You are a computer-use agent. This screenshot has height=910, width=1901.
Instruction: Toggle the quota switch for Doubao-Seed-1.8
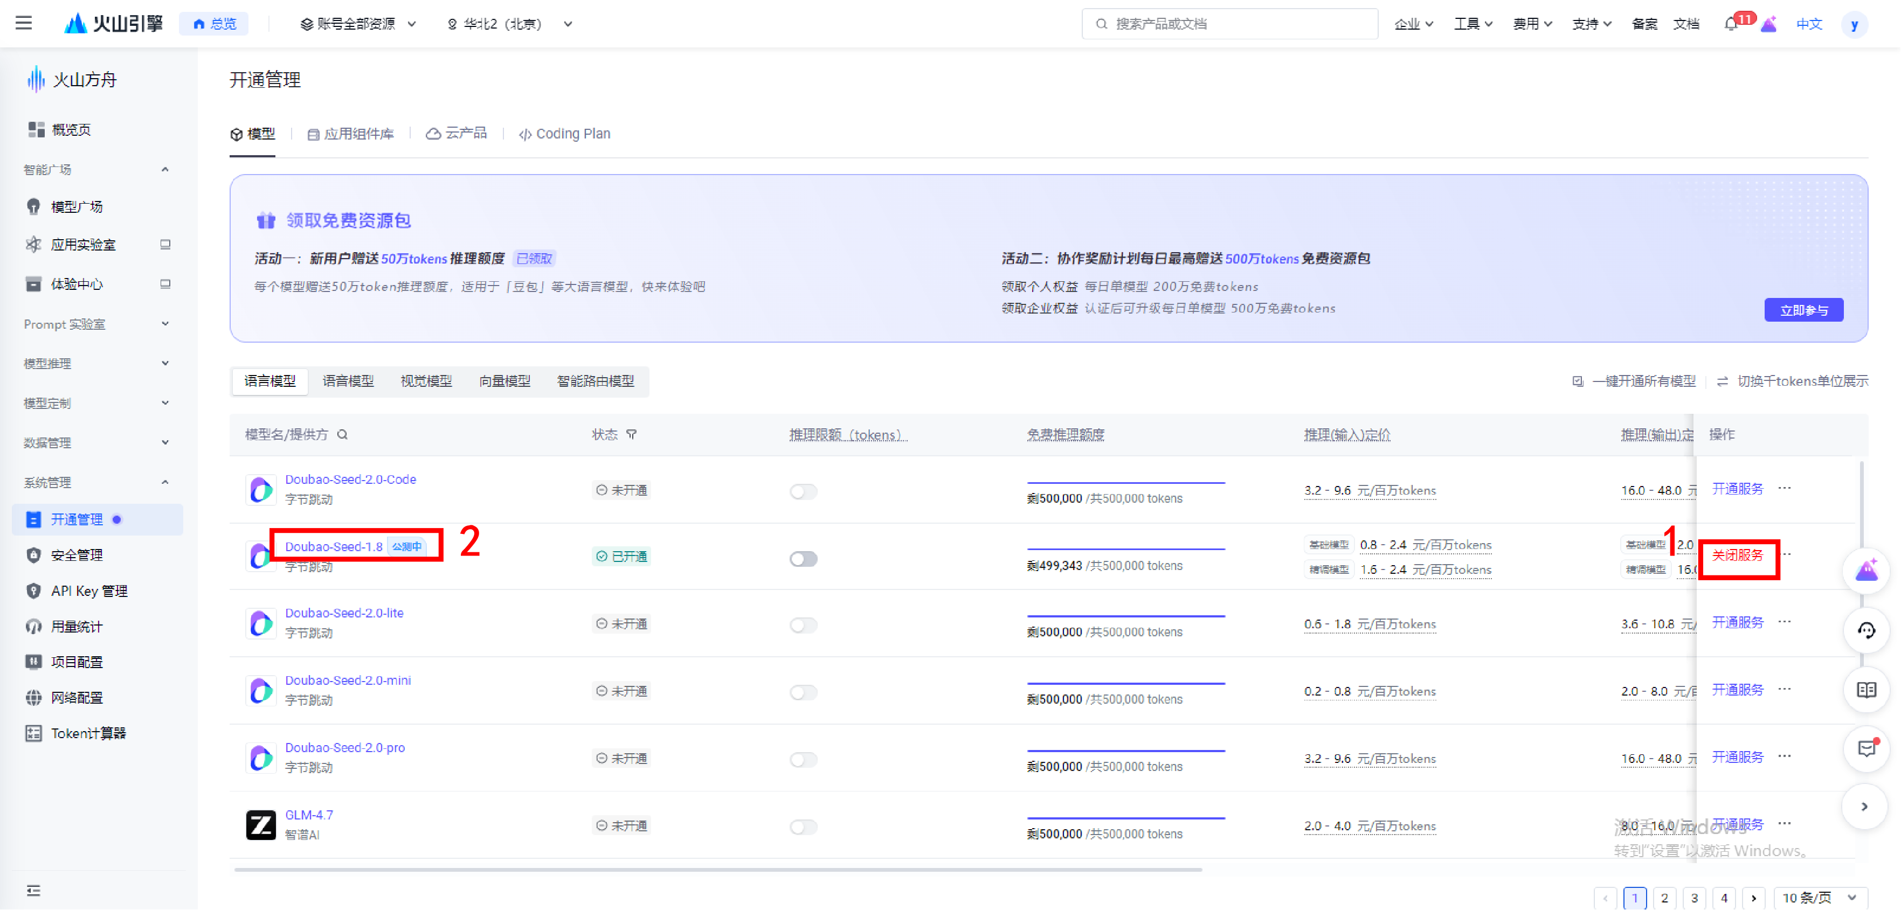pyautogui.click(x=803, y=559)
